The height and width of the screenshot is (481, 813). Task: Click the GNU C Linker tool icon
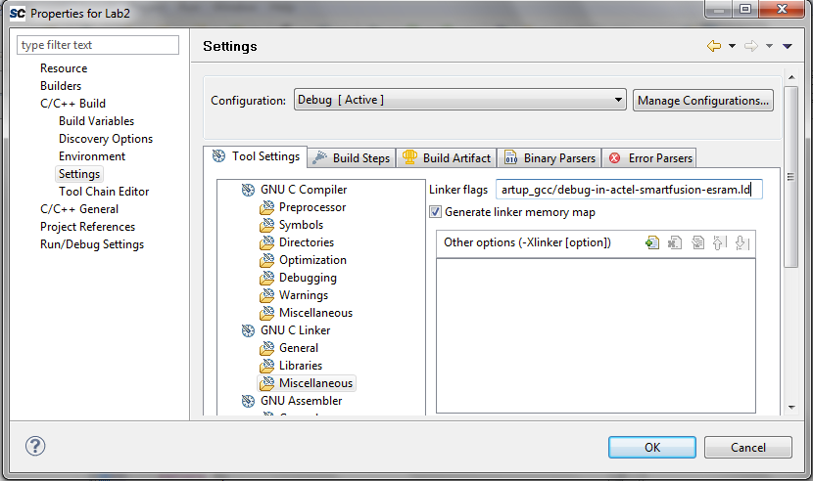(x=249, y=330)
